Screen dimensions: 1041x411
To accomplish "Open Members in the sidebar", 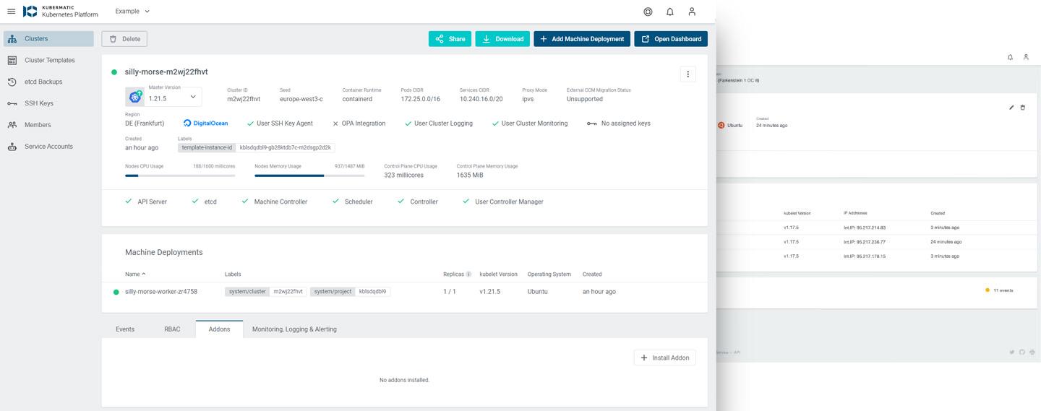I will [x=48, y=125].
